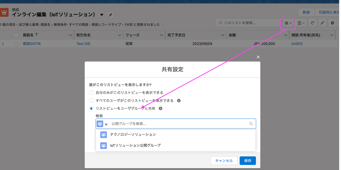Choose テクノロジーソリューション from the group list
341x170 pixels.
pyautogui.click(x=176, y=135)
